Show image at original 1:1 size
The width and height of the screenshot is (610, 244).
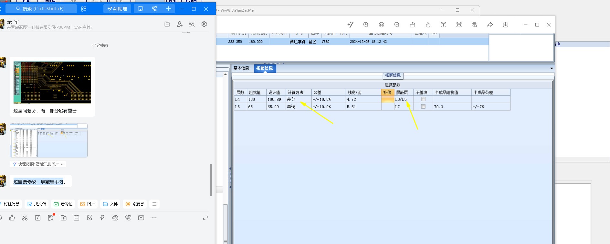click(382, 25)
